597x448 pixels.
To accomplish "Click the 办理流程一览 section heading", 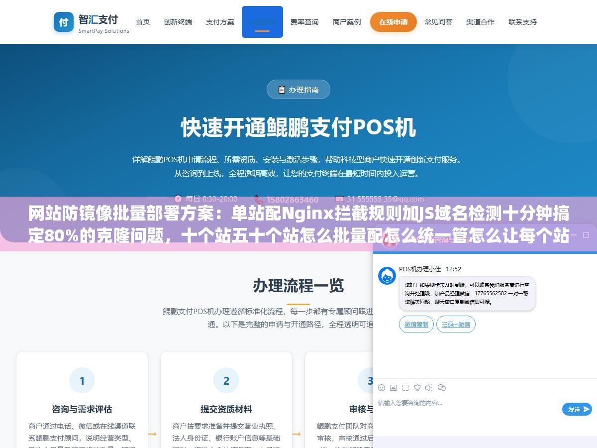I will 298,286.
